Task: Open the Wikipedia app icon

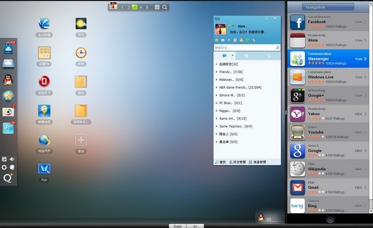Action: click(297, 169)
